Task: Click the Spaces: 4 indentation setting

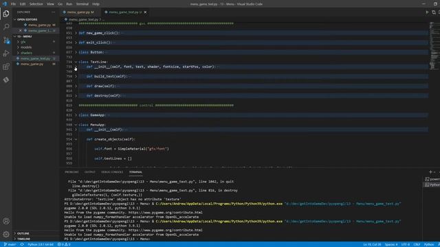Action: 391,244
